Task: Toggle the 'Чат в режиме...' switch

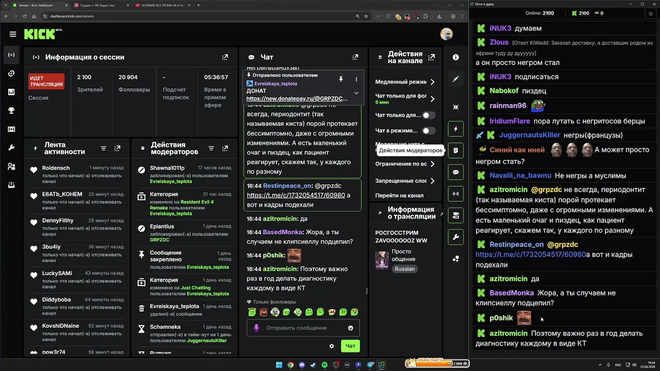Action: click(x=428, y=131)
